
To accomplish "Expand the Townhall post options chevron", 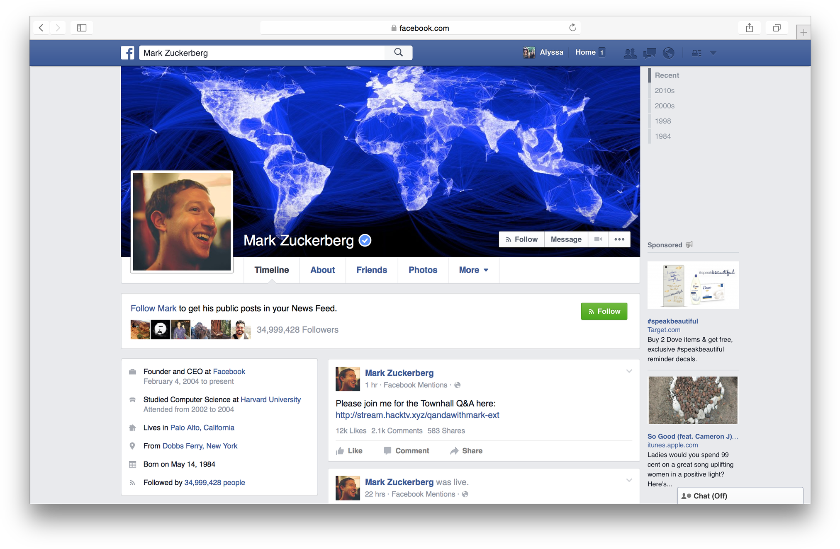I will coord(629,371).
